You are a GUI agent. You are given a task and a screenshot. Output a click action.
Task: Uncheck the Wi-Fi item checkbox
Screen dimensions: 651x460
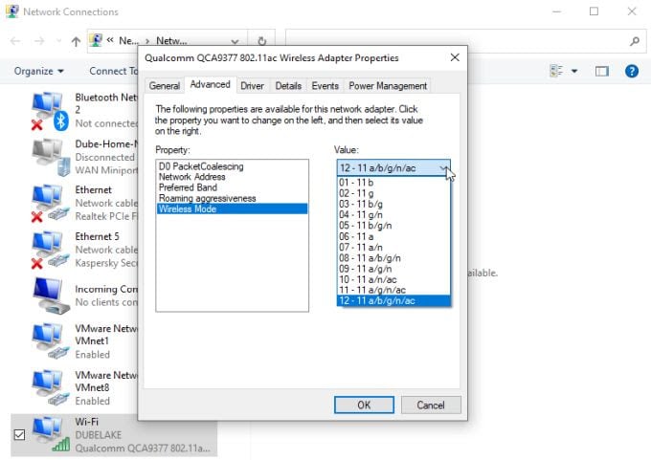19,435
